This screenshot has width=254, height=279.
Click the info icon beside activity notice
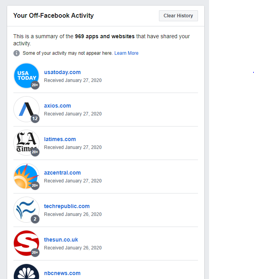[17, 53]
